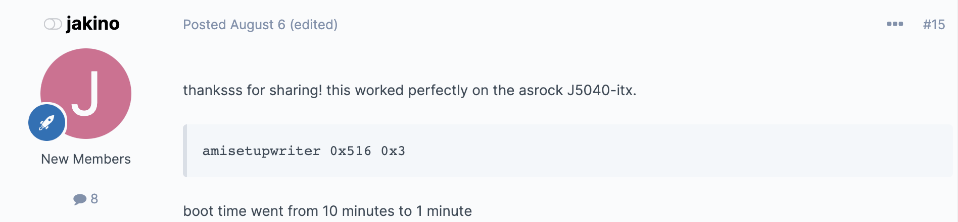This screenshot has height=222, width=958.
Task: Click the (edited) label for edit history
Action: 314,25
